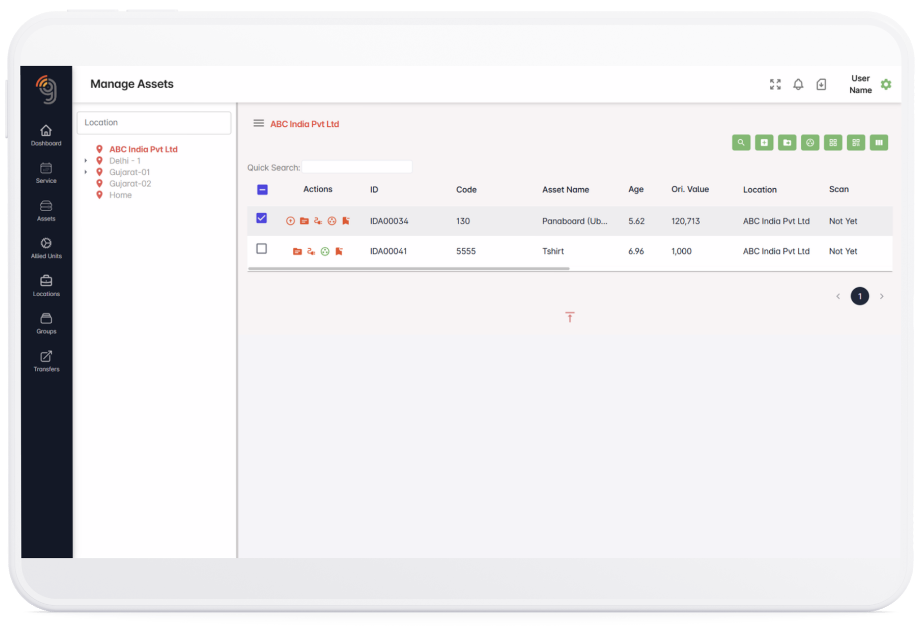Click the green add asset plus button

pos(764,143)
